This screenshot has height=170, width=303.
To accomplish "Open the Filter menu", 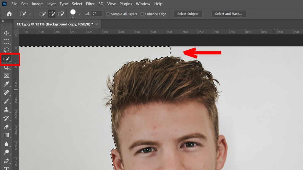I will click(x=90, y=4).
